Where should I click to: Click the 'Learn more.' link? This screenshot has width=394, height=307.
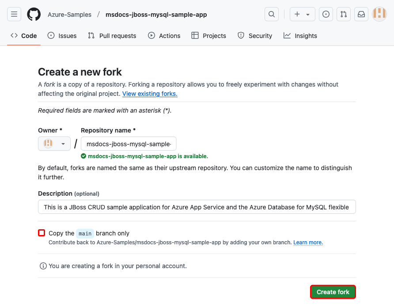[308, 242]
